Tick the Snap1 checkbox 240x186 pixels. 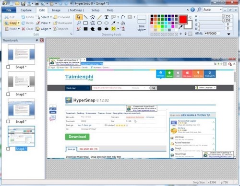[x=8, y=67]
